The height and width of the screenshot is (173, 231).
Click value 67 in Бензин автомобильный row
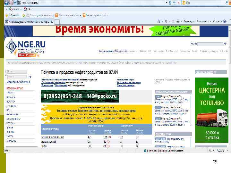[x=89, y=137]
